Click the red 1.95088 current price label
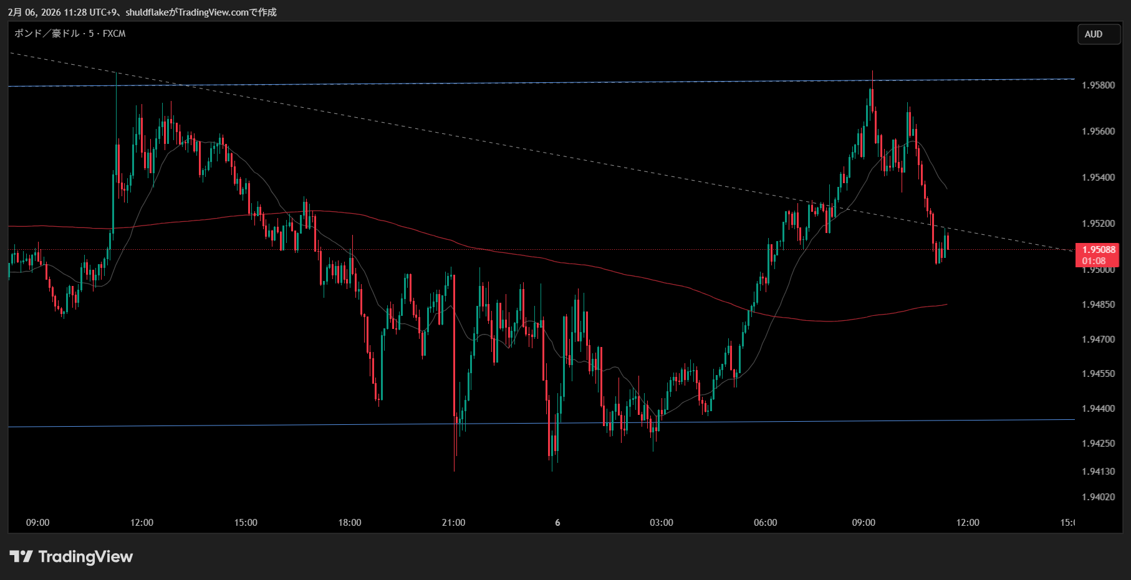The height and width of the screenshot is (580, 1131). pyautogui.click(x=1098, y=250)
